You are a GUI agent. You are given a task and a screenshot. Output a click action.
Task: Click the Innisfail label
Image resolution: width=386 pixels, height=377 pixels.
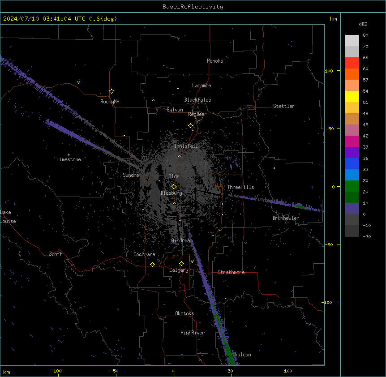[x=186, y=146]
